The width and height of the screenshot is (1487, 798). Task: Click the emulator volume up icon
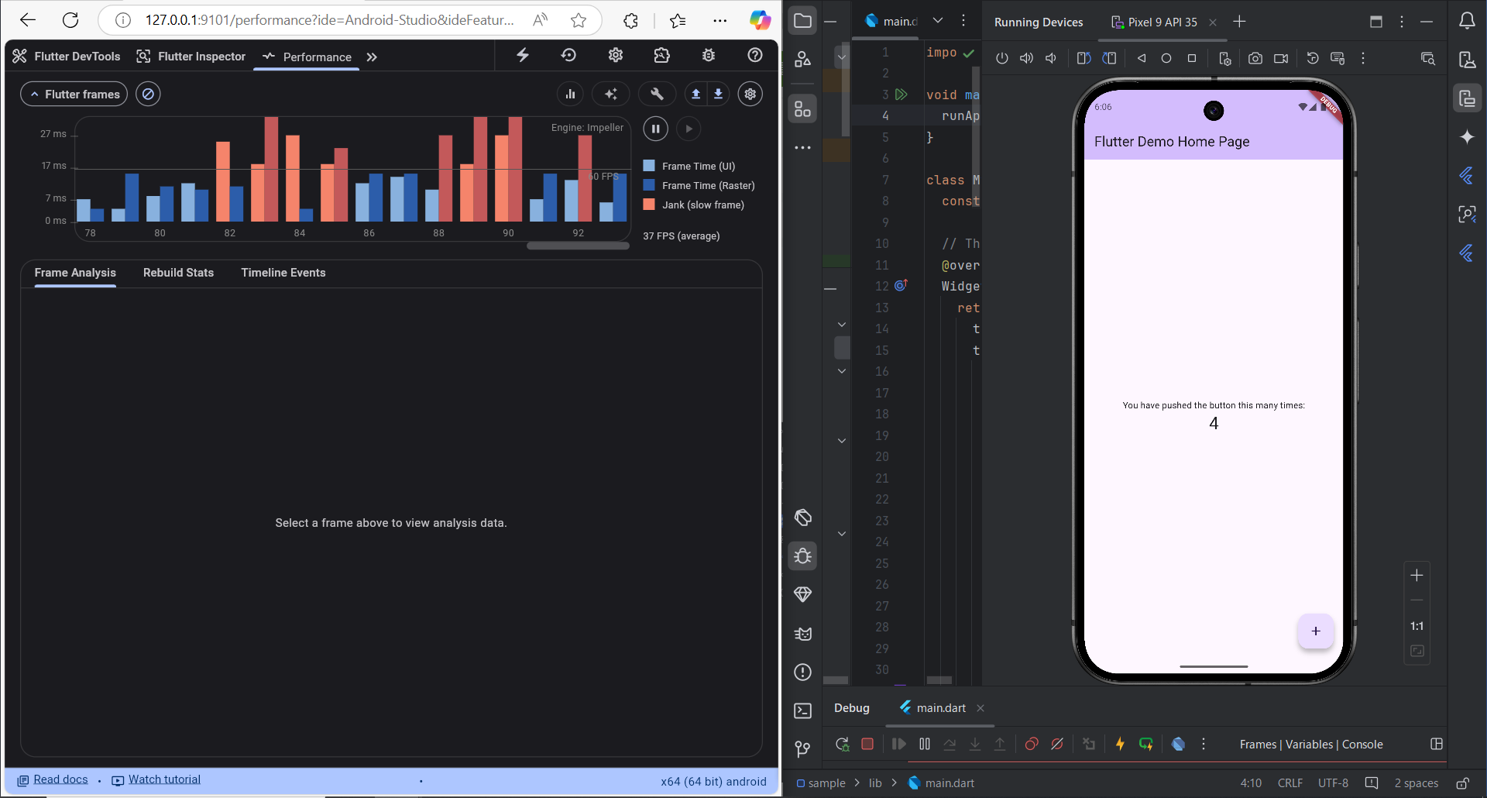click(x=1027, y=58)
